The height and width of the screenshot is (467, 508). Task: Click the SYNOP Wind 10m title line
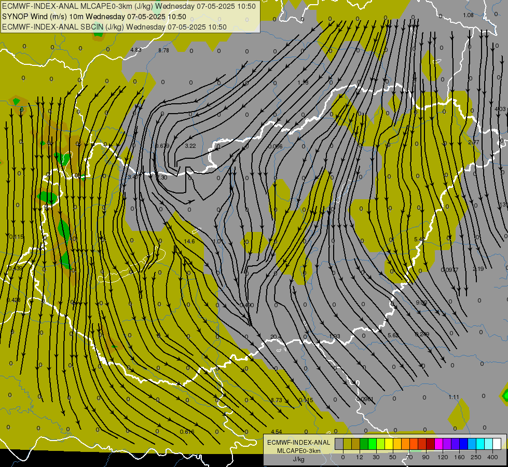coord(94,17)
